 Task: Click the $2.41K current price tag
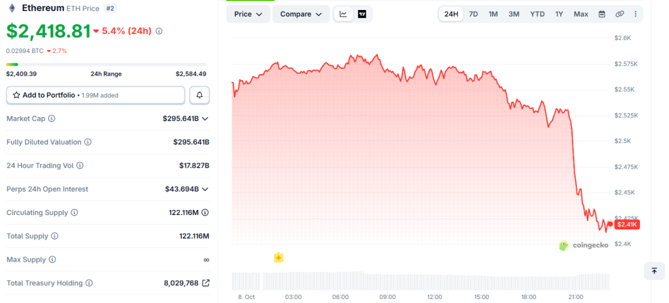click(x=627, y=224)
